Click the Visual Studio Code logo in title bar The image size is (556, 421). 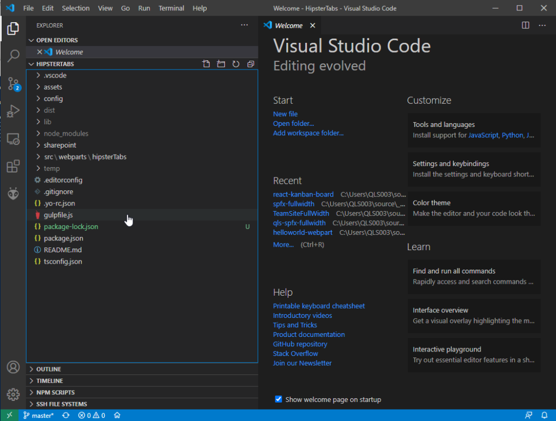pos(10,8)
